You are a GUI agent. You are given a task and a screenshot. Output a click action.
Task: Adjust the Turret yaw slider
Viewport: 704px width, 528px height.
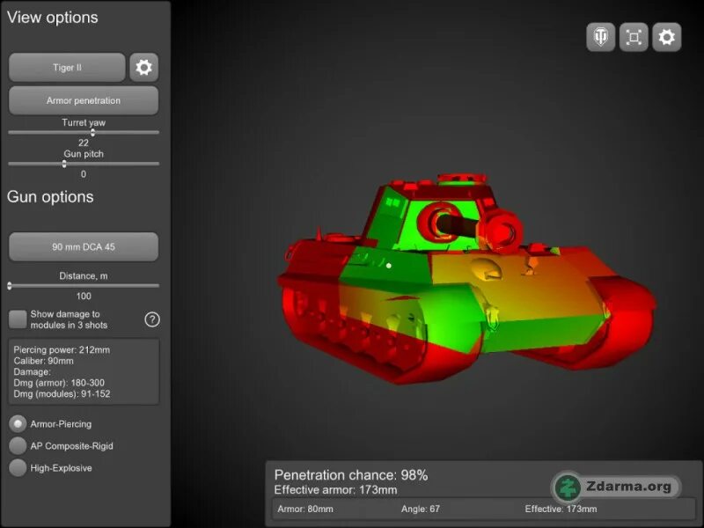pos(92,132)
